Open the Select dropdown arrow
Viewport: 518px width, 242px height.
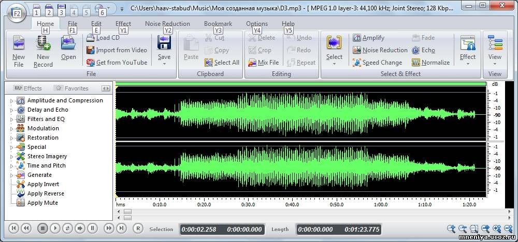(x=334, y=64)
